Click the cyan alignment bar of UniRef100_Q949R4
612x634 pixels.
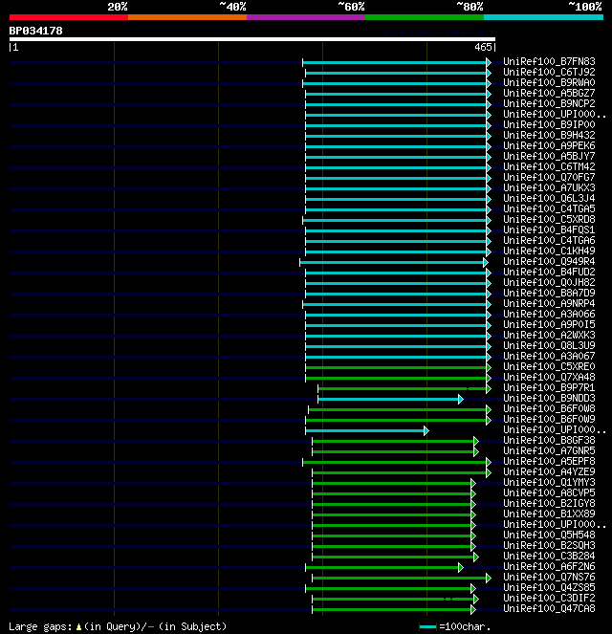pos(394,263)
